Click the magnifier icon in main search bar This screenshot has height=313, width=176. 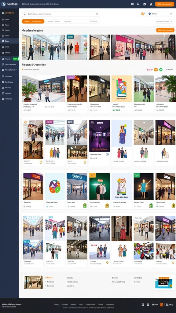pyautogui.click(x=25, y=14)
